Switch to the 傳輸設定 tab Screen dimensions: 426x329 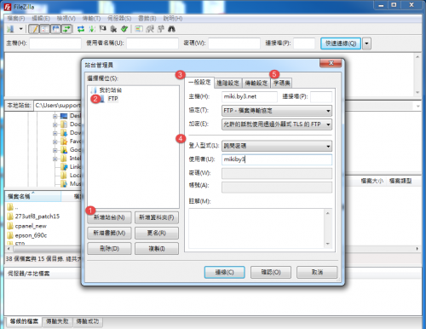[x=256, y=83]
